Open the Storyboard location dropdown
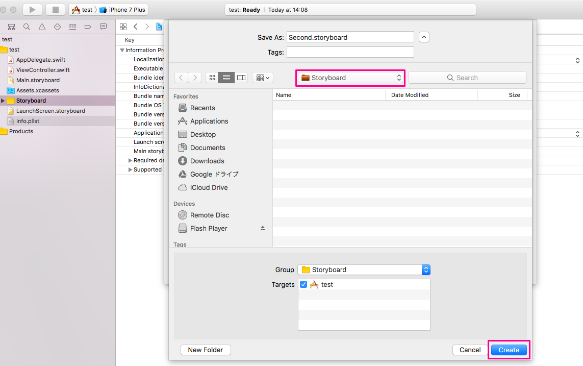 click(x=350, y=78)
